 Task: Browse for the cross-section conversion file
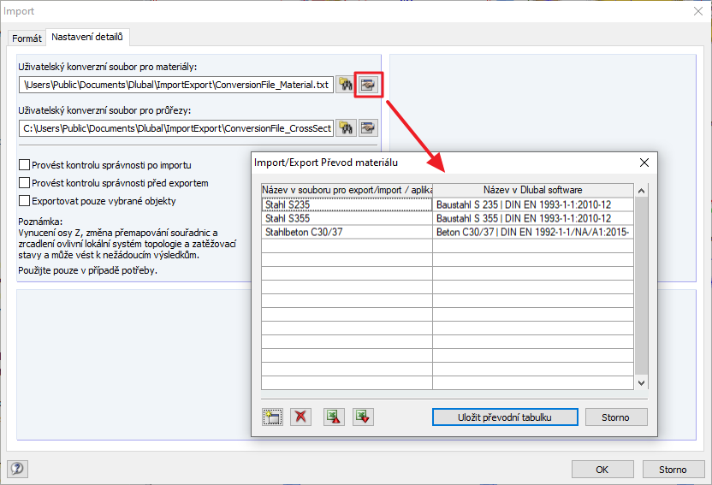(x=346, y=128)
